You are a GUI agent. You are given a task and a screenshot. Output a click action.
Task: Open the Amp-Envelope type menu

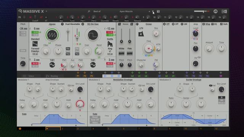[x=52, y=80]
